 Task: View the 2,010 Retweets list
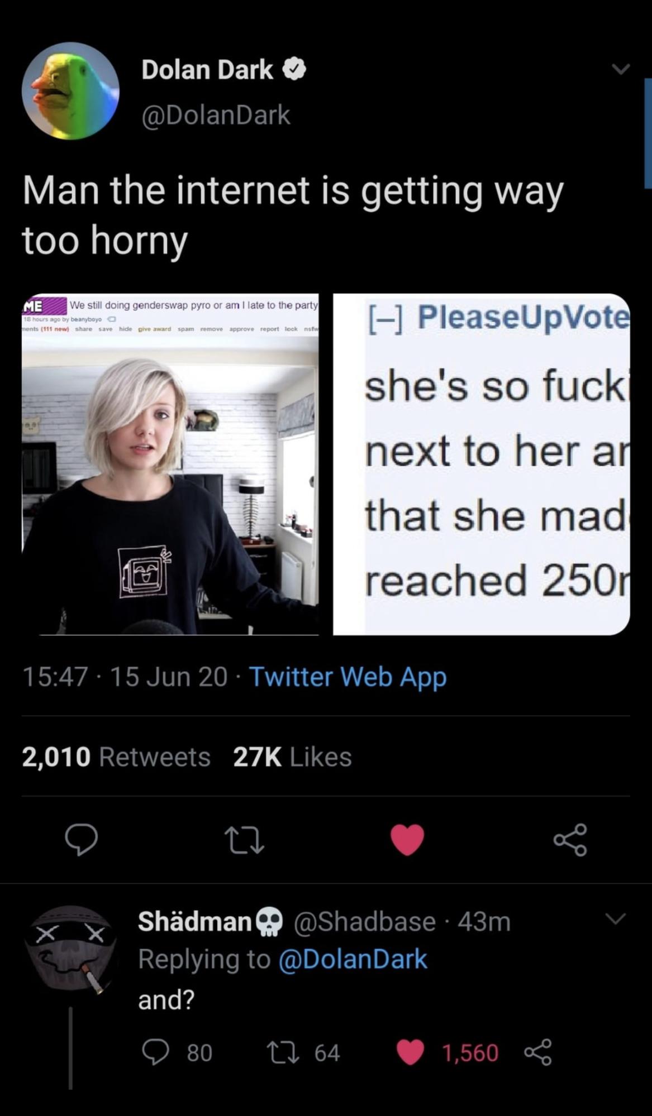[x=116, y=757]
